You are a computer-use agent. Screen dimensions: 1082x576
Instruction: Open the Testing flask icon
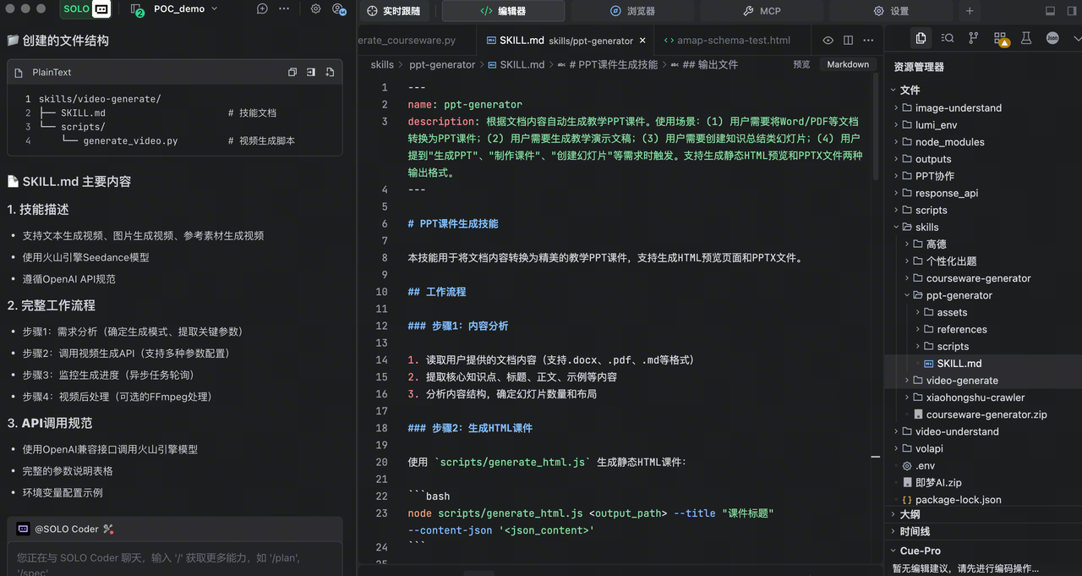click(1026, 38)
